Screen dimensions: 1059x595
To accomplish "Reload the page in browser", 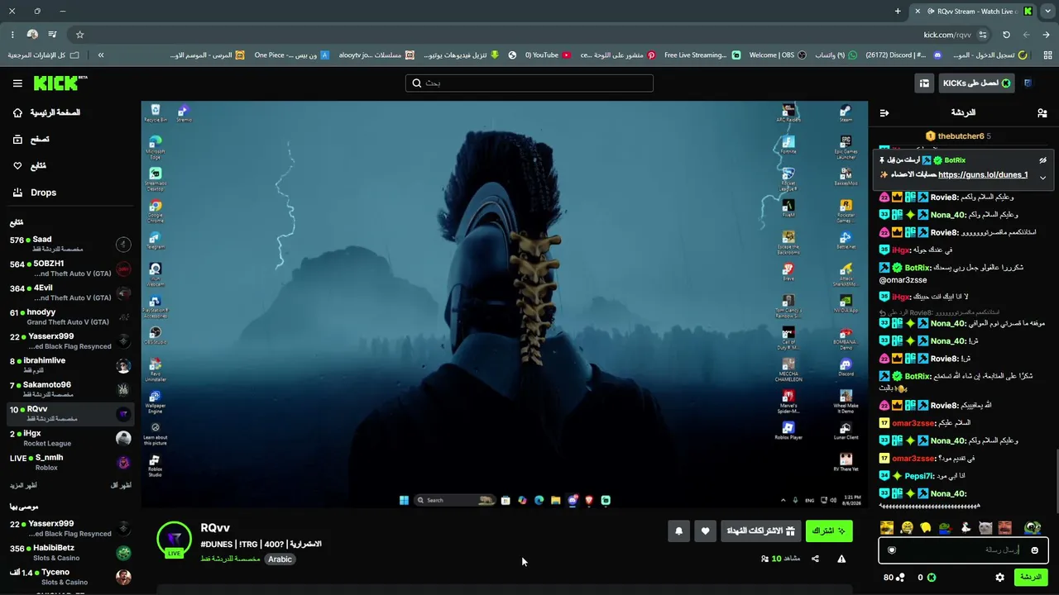I will point(1006,35).
